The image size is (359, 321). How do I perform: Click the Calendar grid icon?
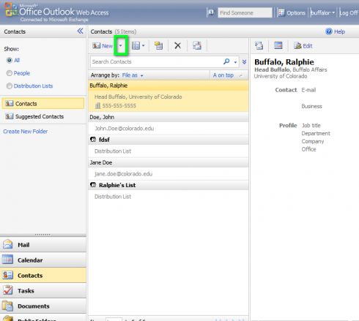(x=7, y=260)
